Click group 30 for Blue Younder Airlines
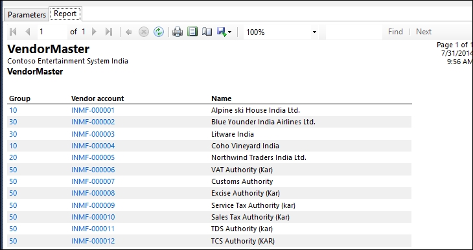Image resolution: width=473 pixels, height=250 pixels. coord(13,122)
